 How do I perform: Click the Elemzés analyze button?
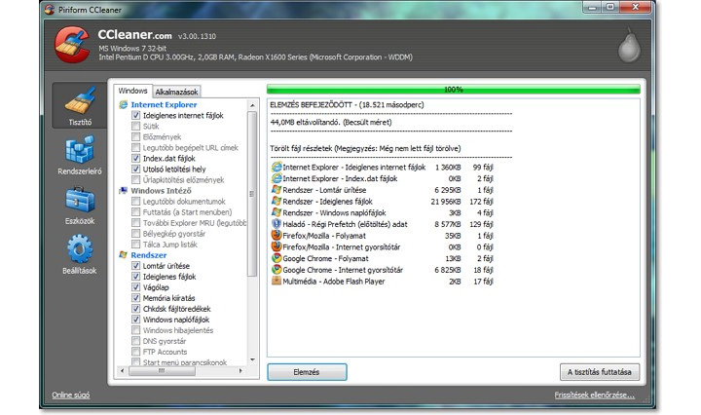307,372
